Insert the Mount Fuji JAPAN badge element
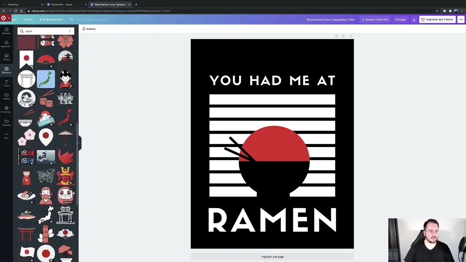 pyautogui.click(x=46, y=118)
